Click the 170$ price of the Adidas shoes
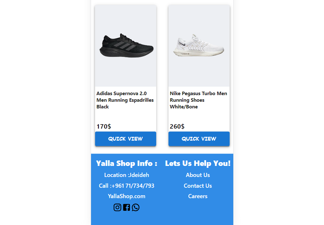The image size is (324, 225). point(104,126)
